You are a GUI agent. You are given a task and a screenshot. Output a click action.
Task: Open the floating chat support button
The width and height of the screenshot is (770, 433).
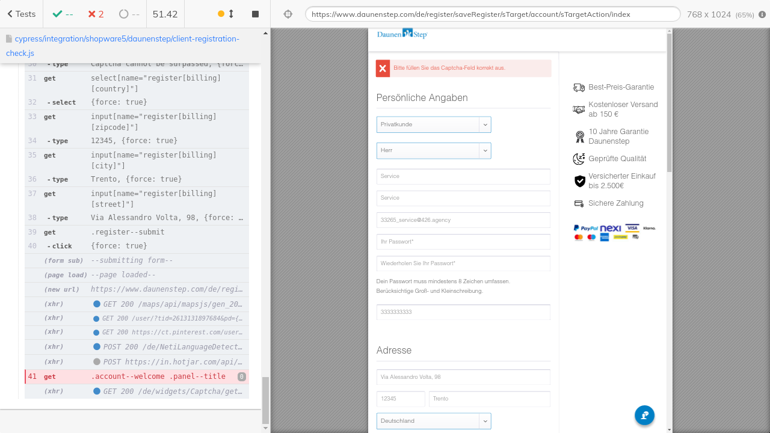[644, 415]
